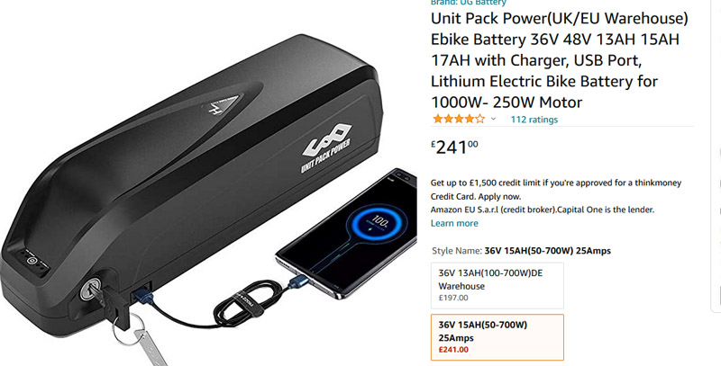The image size is (721, 366).
Task: Click the battery key lock in image
Action: point(89,289)
